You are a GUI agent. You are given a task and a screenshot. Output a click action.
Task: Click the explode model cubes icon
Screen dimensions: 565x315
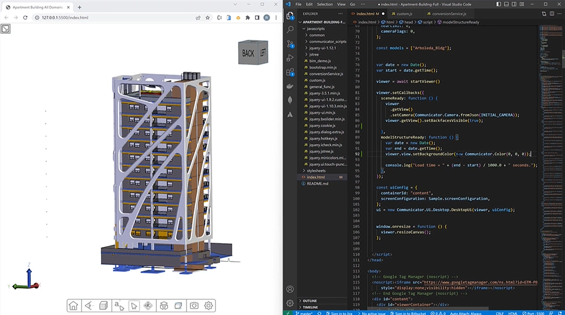[x=164, y=306]
